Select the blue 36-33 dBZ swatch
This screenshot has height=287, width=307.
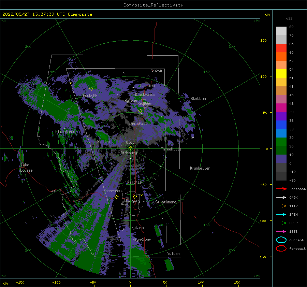[x=281, y=125]
